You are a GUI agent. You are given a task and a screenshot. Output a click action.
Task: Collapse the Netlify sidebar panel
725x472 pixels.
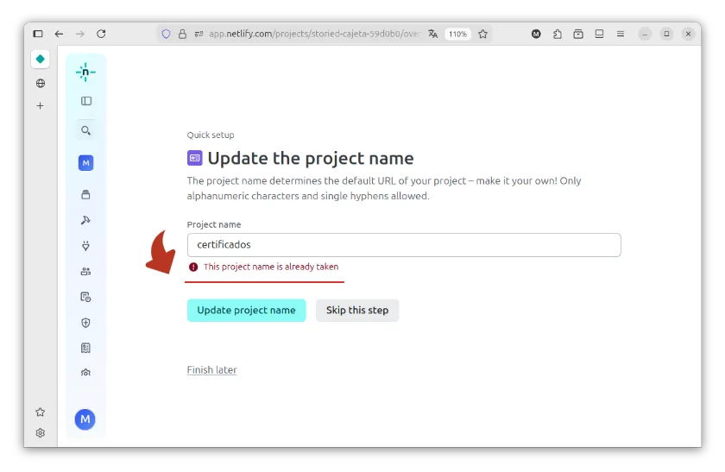click(x=85, y=101)
